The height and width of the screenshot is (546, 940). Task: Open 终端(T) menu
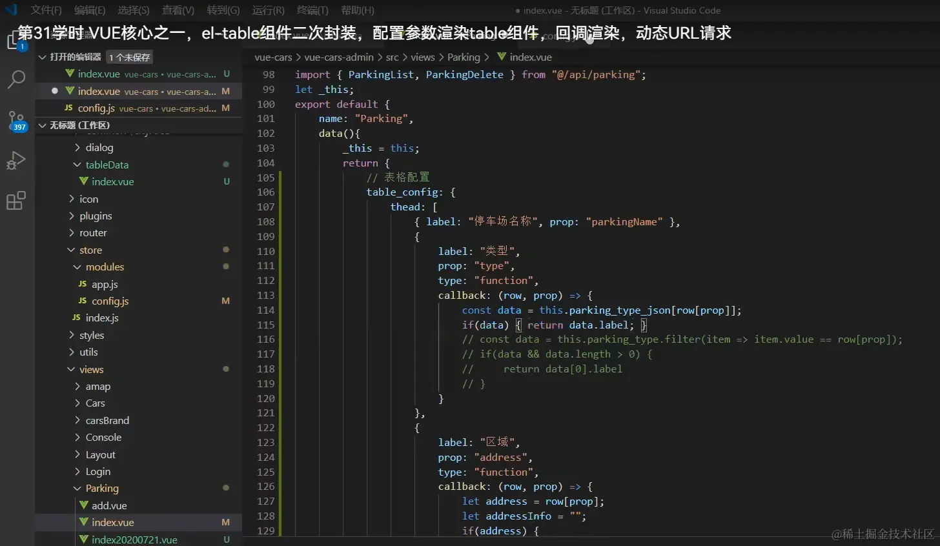[312, 10]
